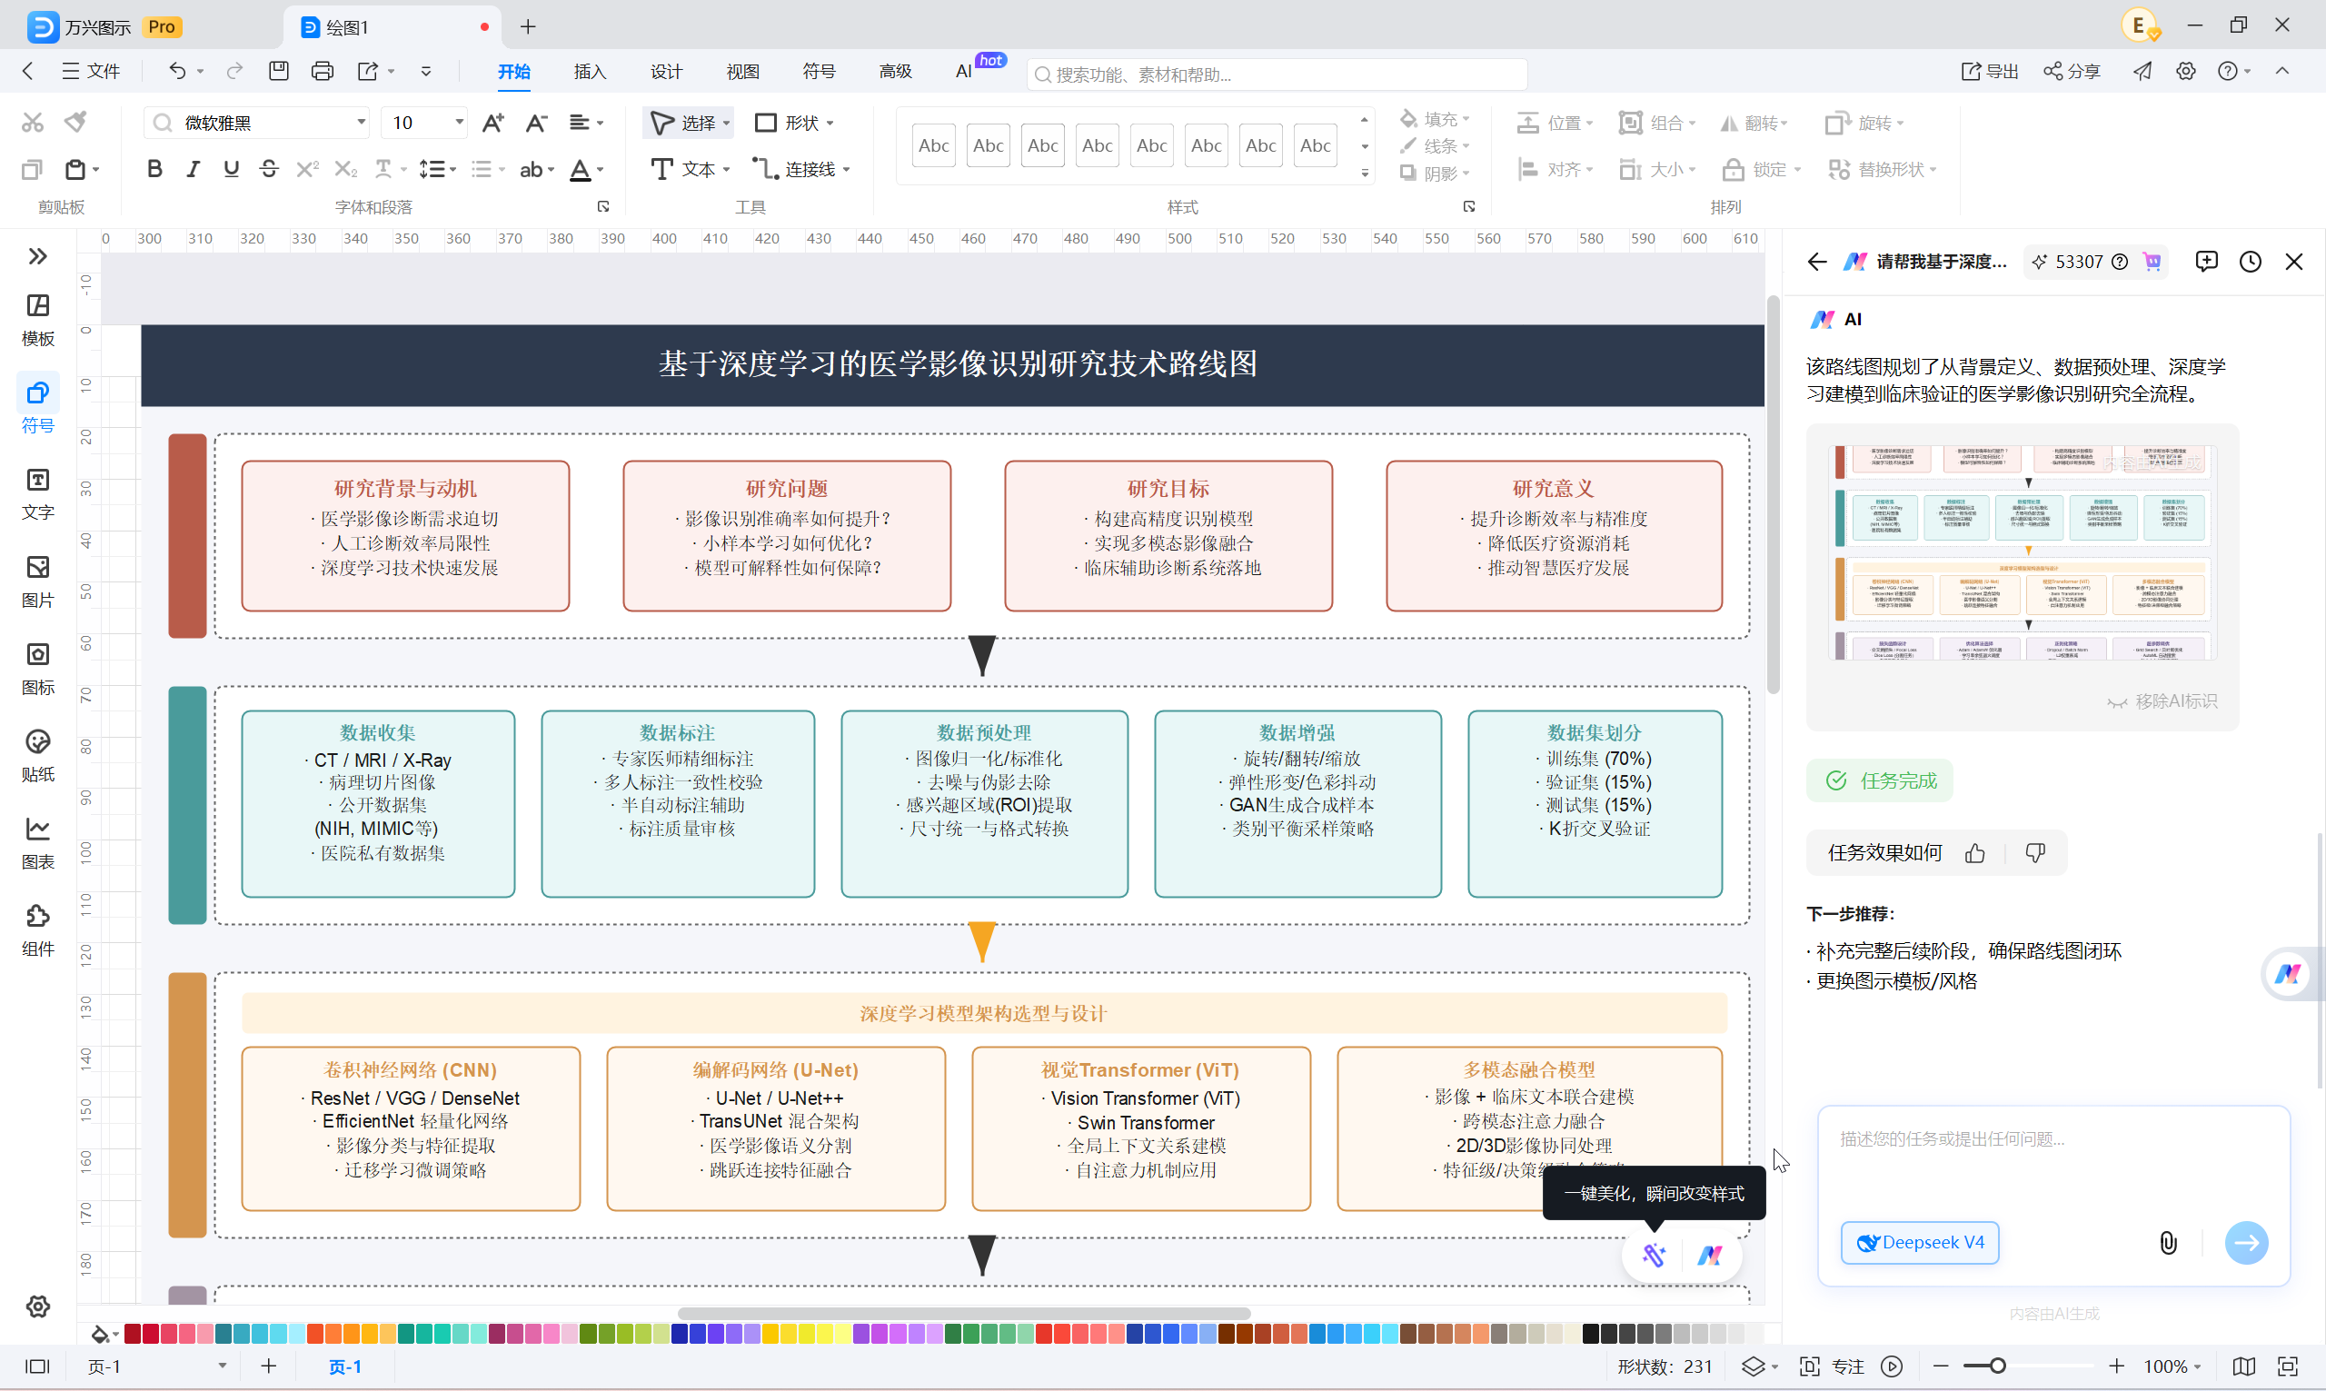Pick the first dark red swatch in the palette
2326x1391 pixels.
(x=132, y=1334)
